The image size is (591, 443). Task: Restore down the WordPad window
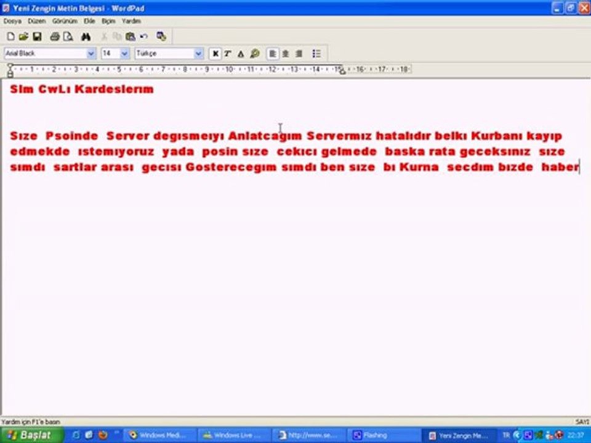point(571,8)
